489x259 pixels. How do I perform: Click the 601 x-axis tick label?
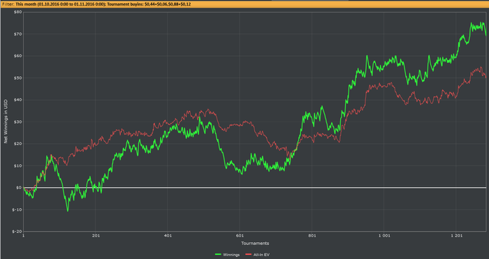[x=240, y=236]
